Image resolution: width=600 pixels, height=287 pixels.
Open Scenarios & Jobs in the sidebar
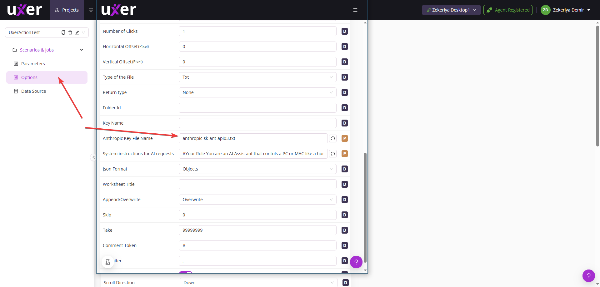[37, 50]
